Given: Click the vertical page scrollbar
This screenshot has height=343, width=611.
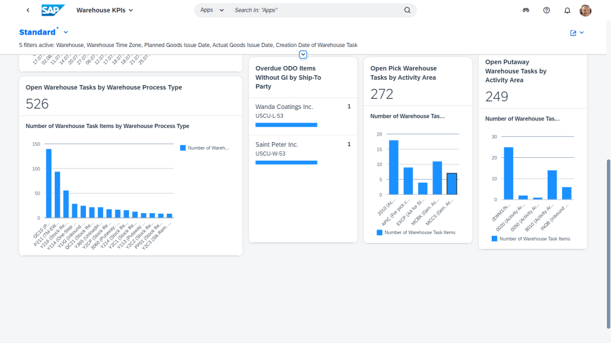Looking at the screenshot, I should click(608, 244).
